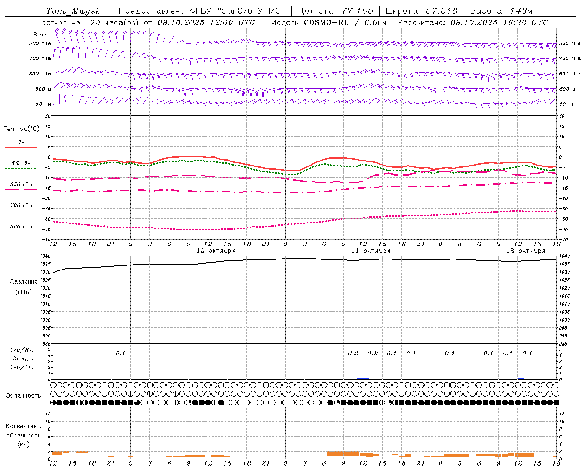The height and width of the screenshot is (467, 583).
Task: Click the 12 октября date label
Action: tap(526, 251)
